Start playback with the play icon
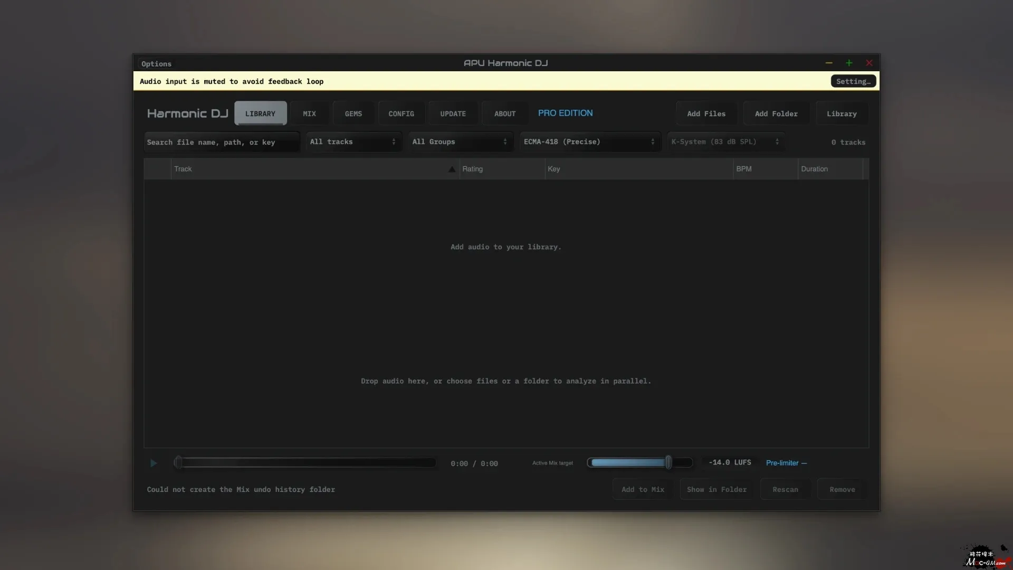This screenshot has height=570, width=1013. click(153, 463)
